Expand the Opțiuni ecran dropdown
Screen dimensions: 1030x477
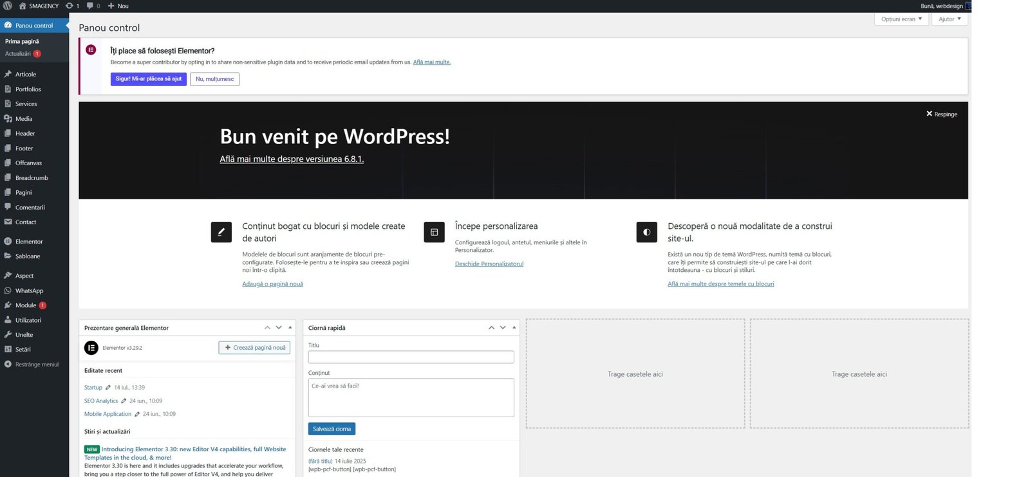901,19
